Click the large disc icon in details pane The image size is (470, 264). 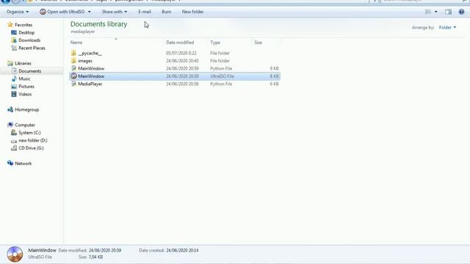(x=15, y=254)
